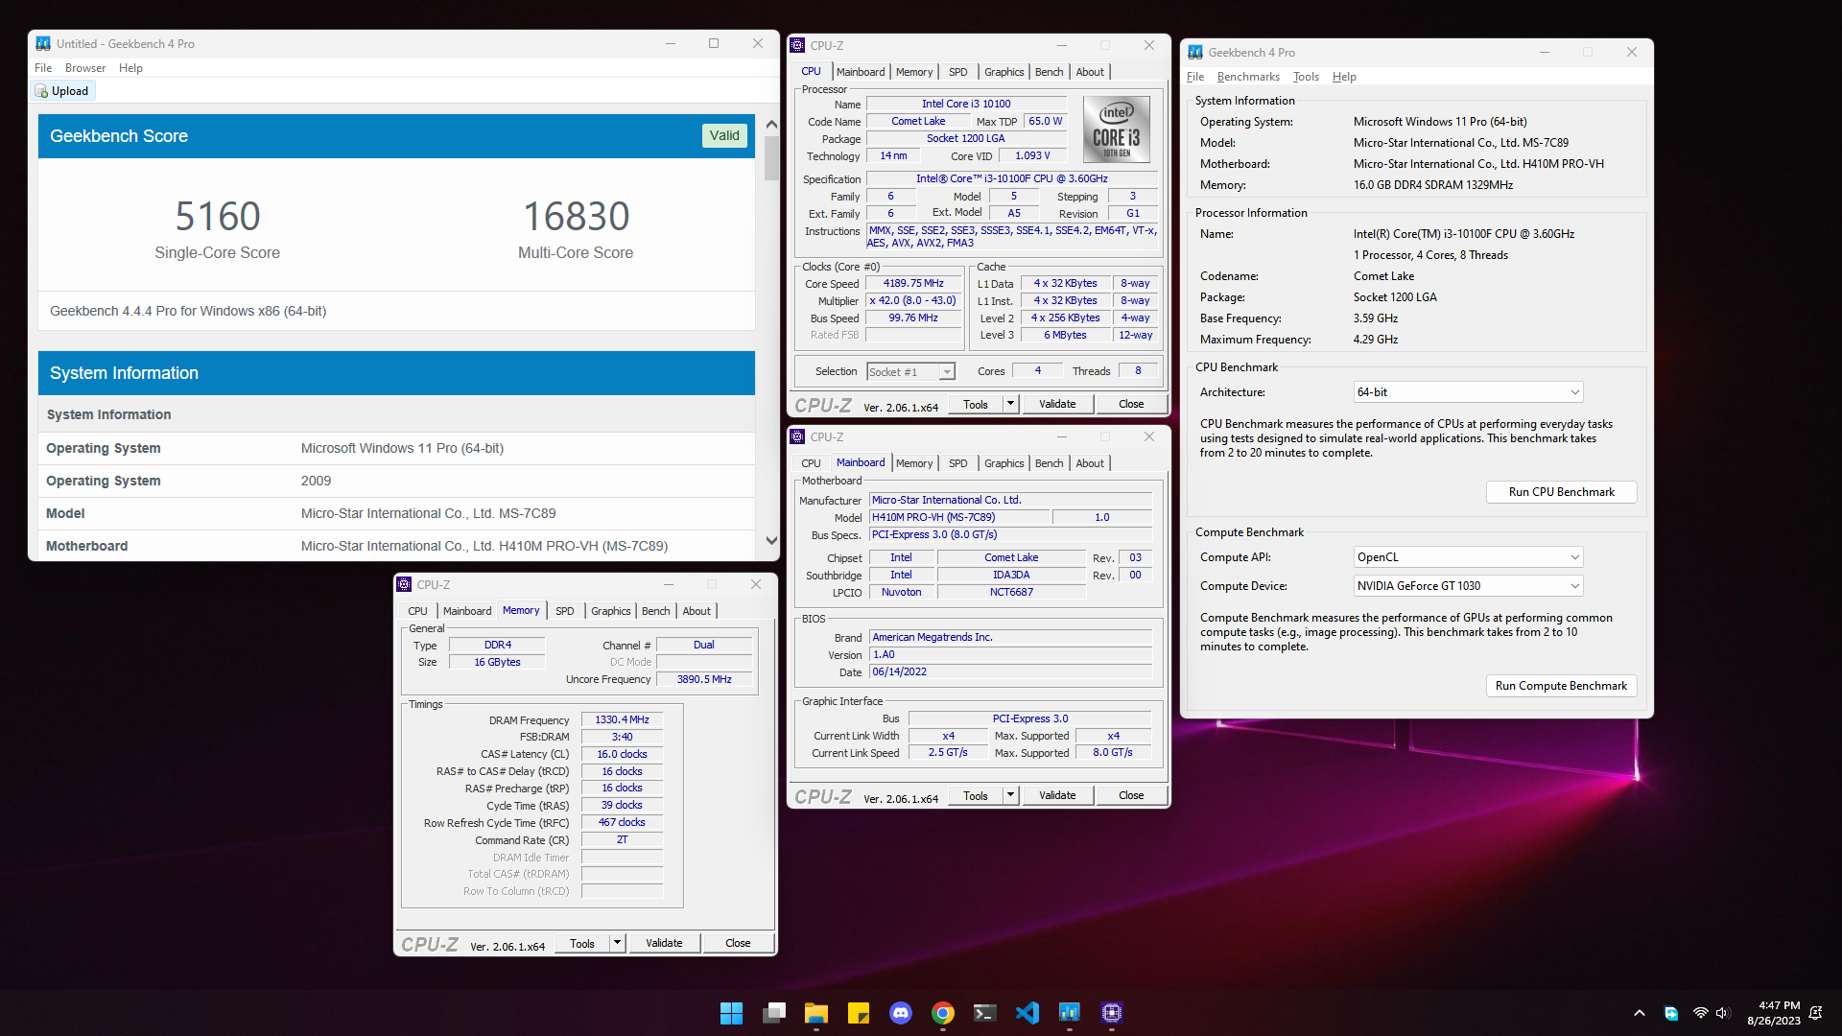
Task: Open network Wi-Fi tray icon
Action: pyautogui.click(x=1700, y=1013)
